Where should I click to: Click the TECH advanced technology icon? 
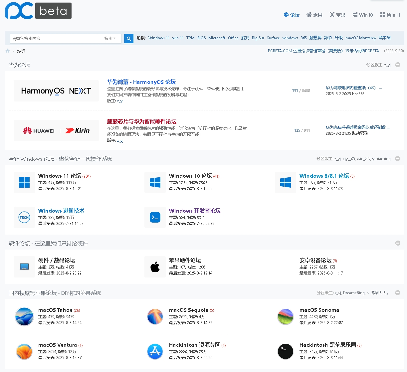24,217
